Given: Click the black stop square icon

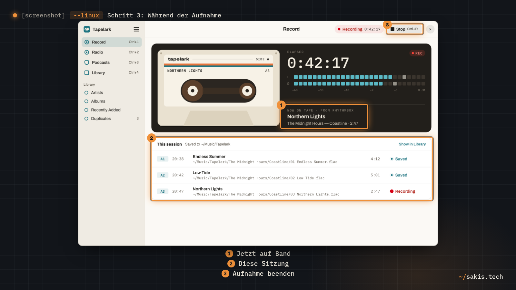Looking at the screenshot, I should 392,29.
